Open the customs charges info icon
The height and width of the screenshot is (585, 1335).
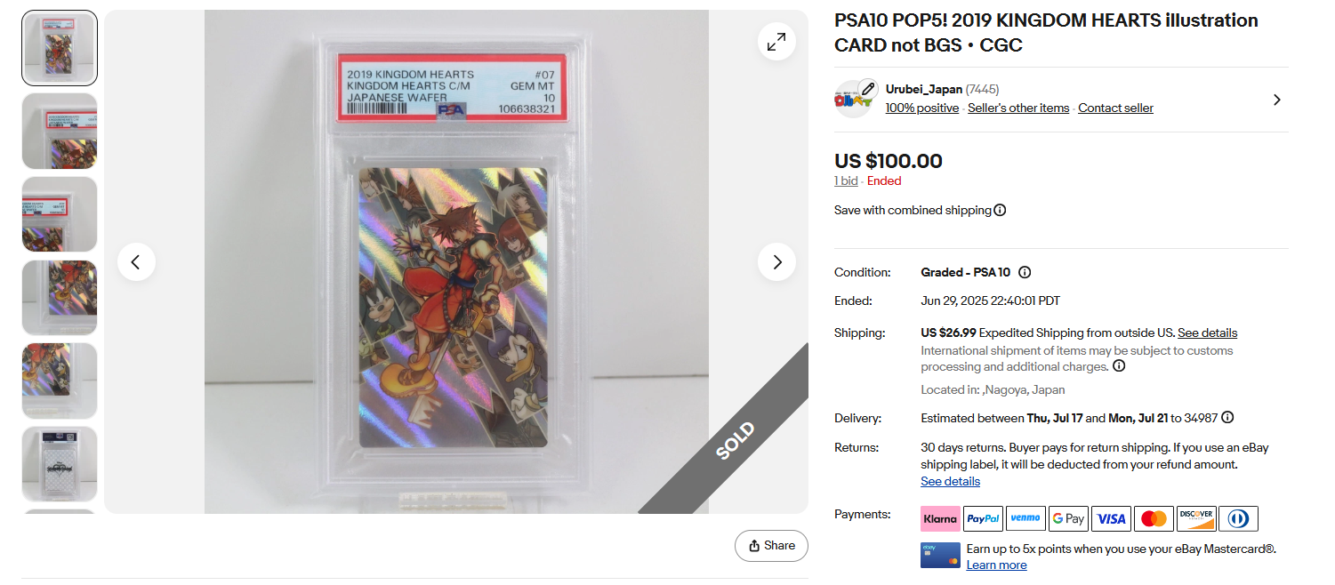(x=1119, y=366)
